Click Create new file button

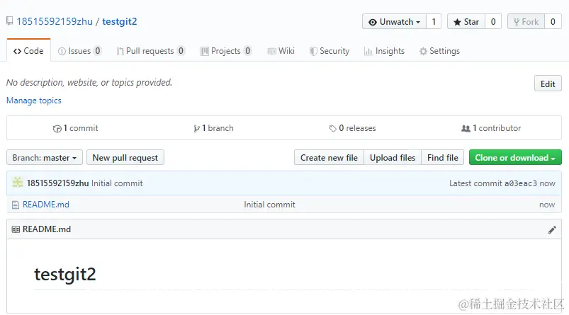pos(329,158)
